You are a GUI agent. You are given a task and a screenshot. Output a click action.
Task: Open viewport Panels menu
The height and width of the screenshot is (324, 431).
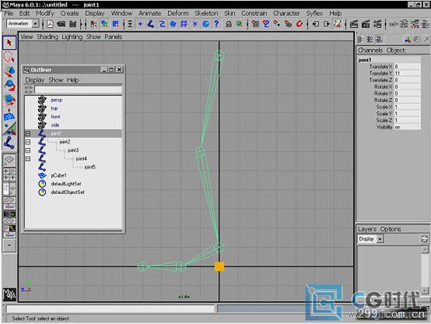click(113, 37)
